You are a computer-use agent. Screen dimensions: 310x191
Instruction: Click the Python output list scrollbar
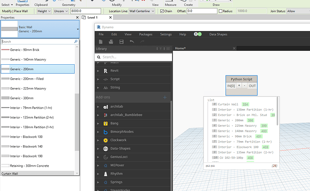coord(278,111)
